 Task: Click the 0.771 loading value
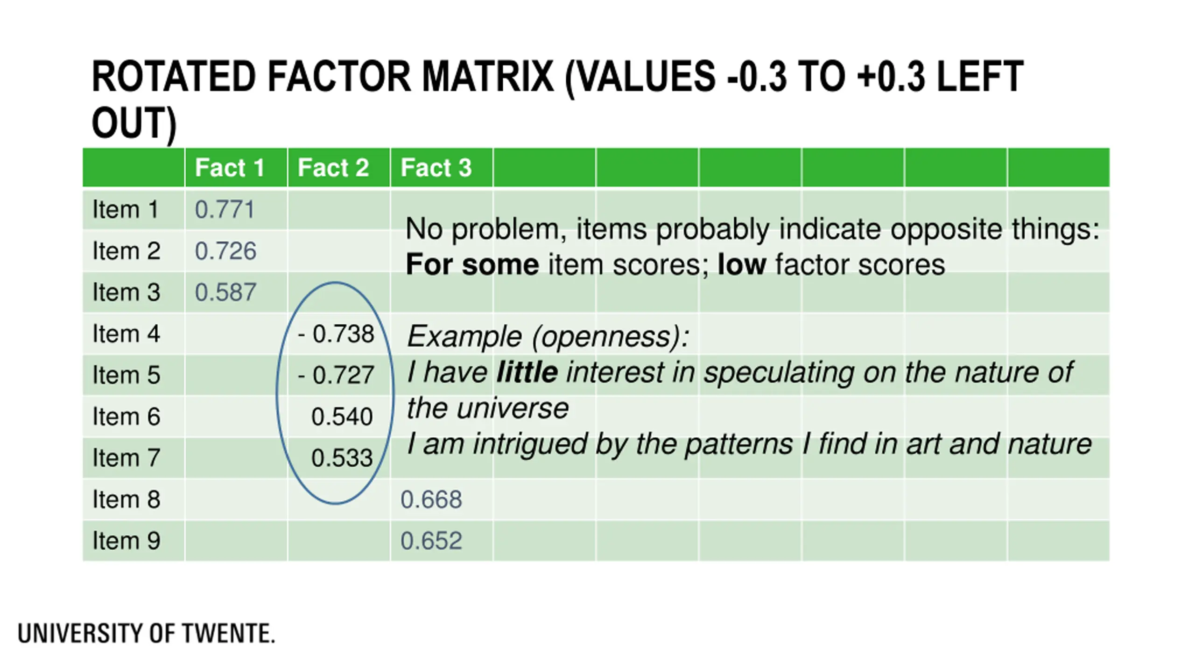tap(225, 210)
